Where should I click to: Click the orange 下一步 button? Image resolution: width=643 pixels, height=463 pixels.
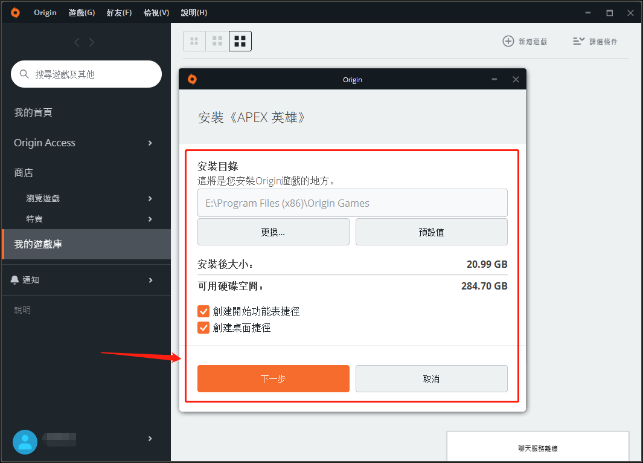coord(274,379)
